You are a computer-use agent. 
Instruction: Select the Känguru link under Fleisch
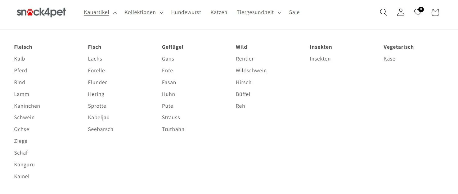[x=25, y=165]
